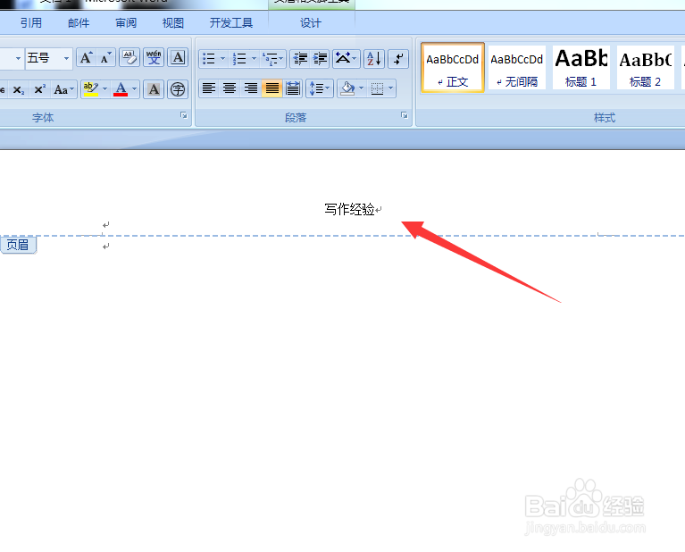This screenshot has width=685, height=552.
Task: Toggle subscript formatting
Action: pos(19,89)
